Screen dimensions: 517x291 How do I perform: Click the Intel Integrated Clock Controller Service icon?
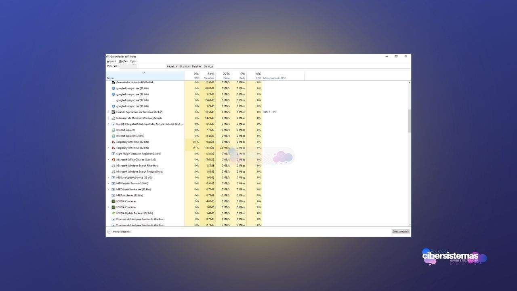coord(113,124)
